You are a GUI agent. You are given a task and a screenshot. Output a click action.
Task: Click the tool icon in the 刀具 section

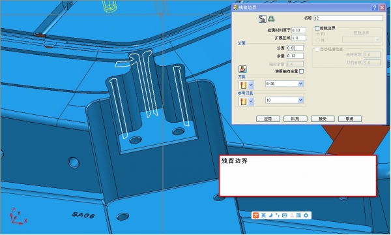point(242,85)
